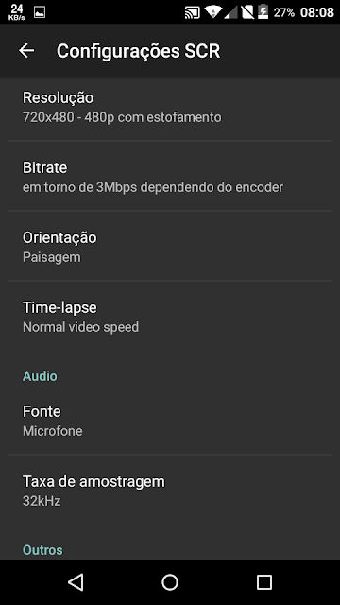Tap the no-SIM card icon
This screenshot has width=340, height=605.
coord(247,12)
